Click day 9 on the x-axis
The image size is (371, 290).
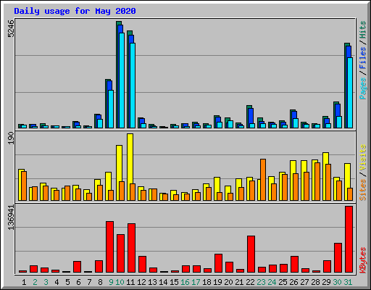[x=111, y=282]
